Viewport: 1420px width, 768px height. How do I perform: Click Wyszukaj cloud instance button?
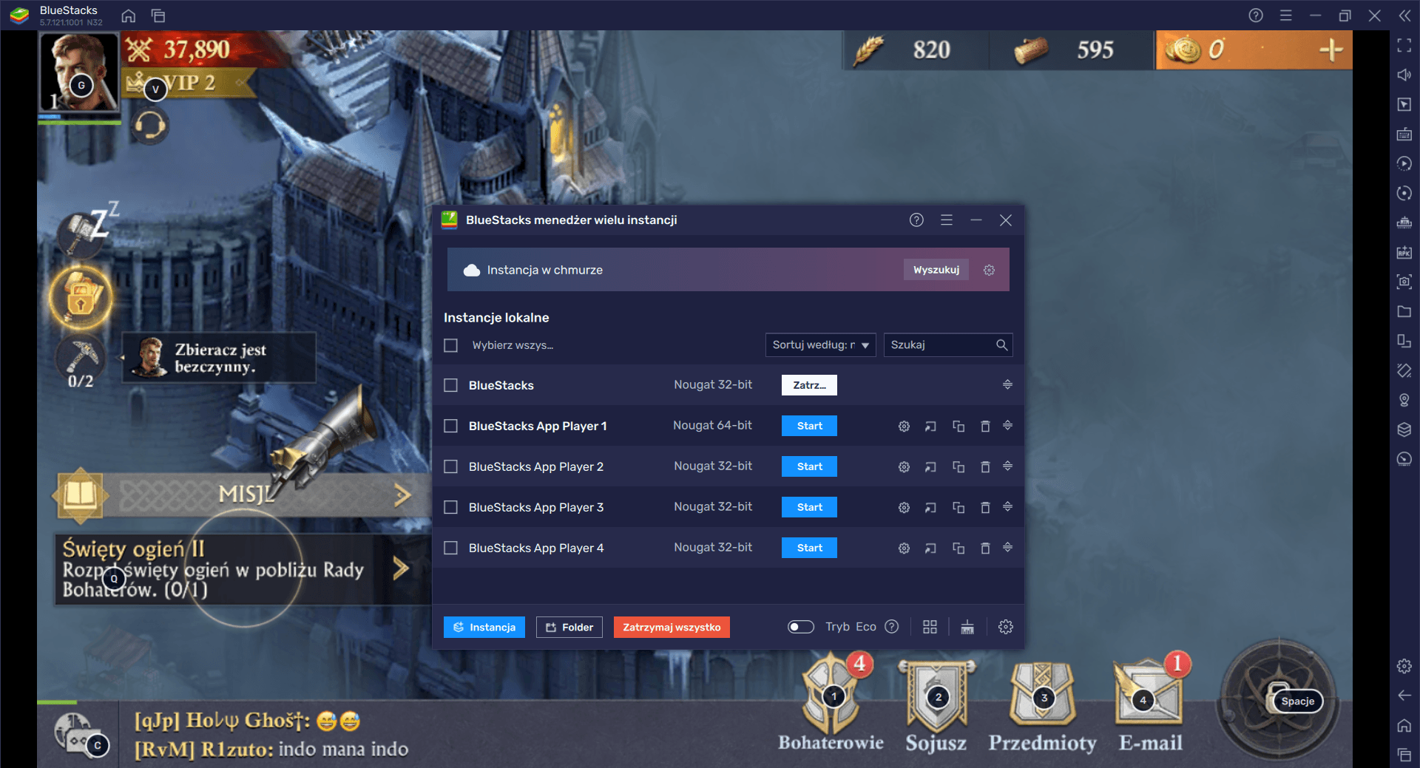click(x=936, y=270)
